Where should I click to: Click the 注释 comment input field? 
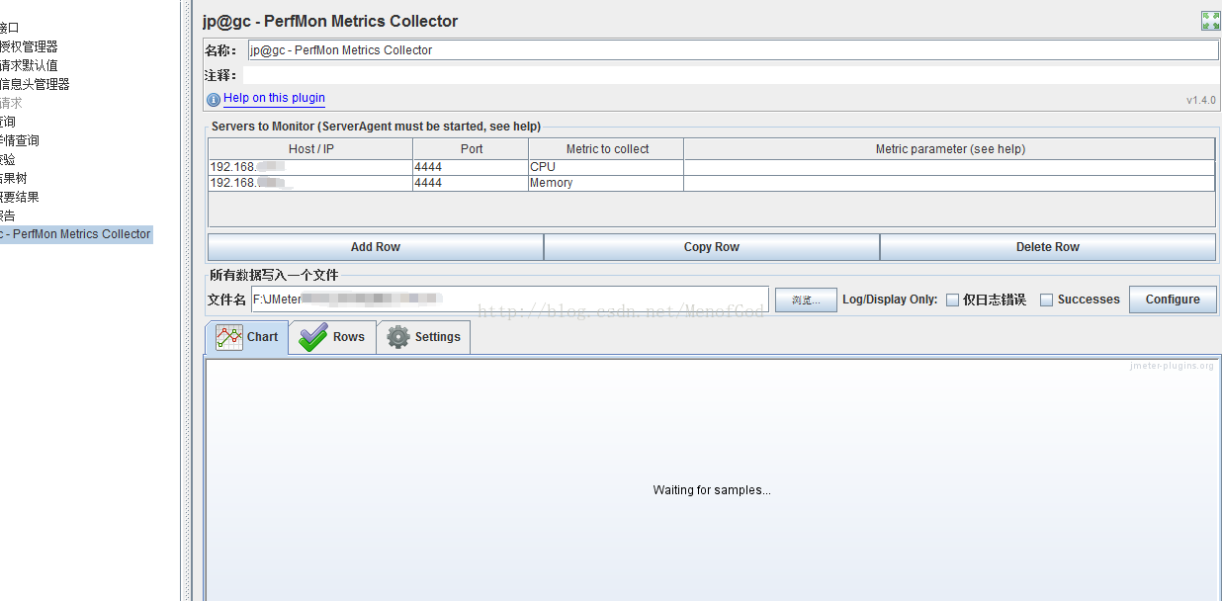point(732,75)
